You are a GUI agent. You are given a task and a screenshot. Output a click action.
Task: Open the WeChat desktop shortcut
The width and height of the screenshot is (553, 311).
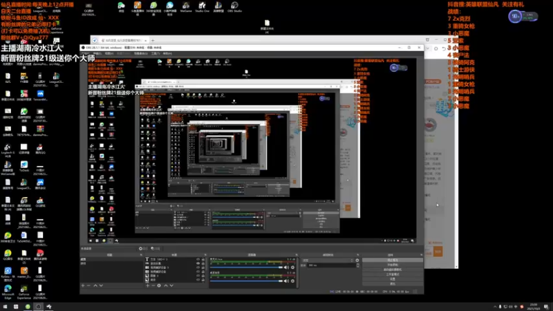(x=121, y=7)
